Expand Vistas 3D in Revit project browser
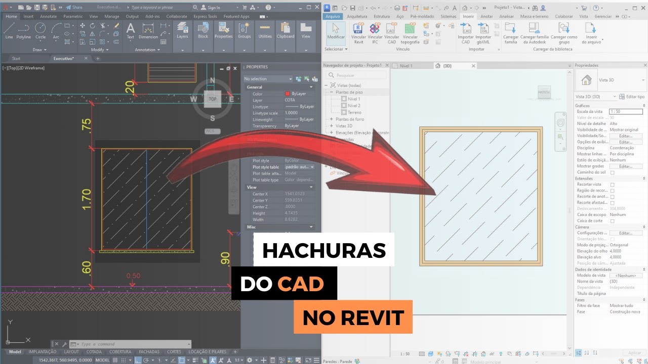 pyautogui.click(x=332, y=126)
